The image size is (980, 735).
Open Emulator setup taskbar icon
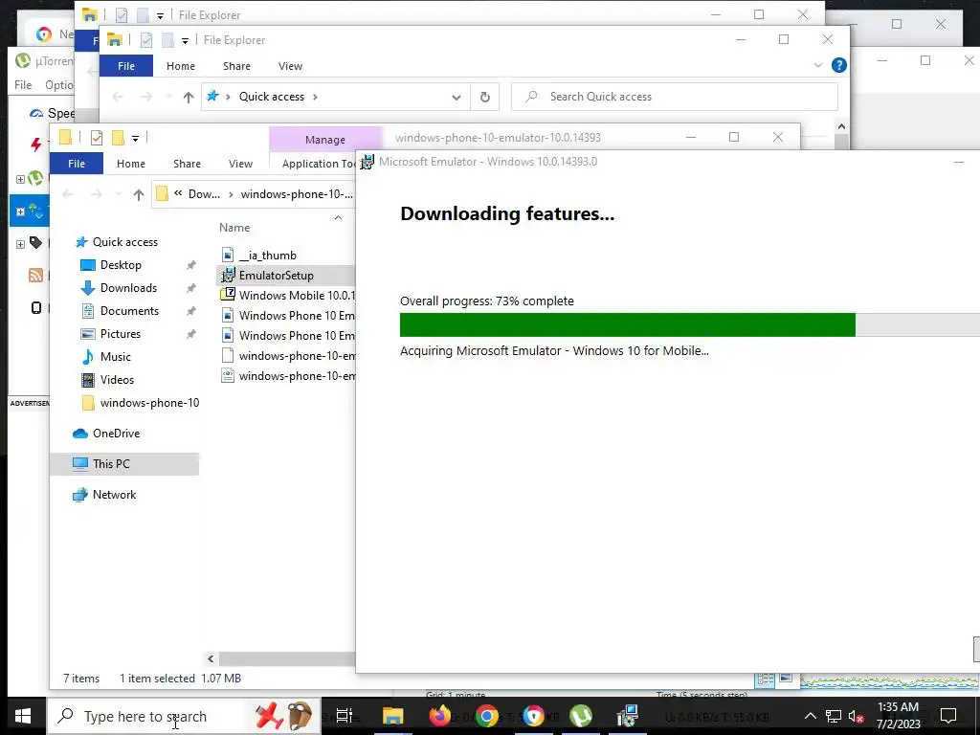tap(627, 716)
